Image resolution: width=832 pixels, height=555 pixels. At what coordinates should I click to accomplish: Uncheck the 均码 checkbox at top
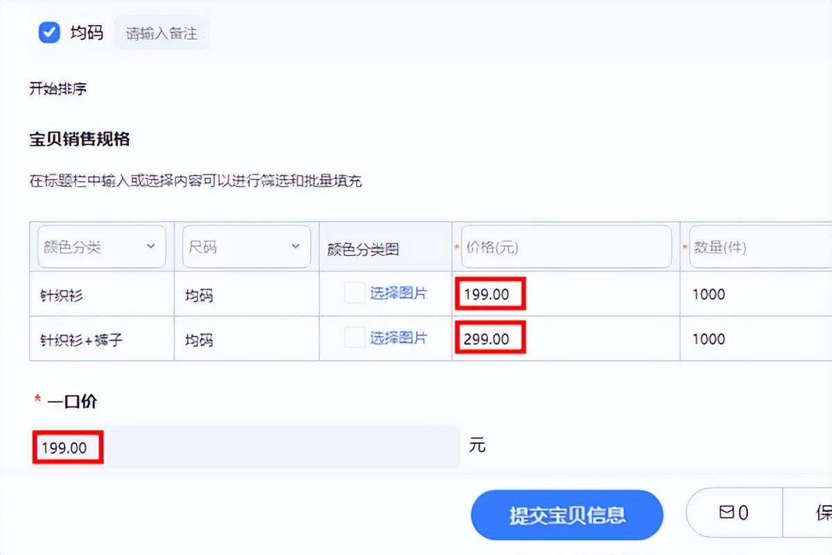pyautogui.click(x=49, y=32)
